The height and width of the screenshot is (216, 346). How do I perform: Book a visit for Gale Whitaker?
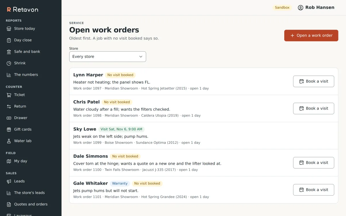pyautogui.click(x=314, y=190)
